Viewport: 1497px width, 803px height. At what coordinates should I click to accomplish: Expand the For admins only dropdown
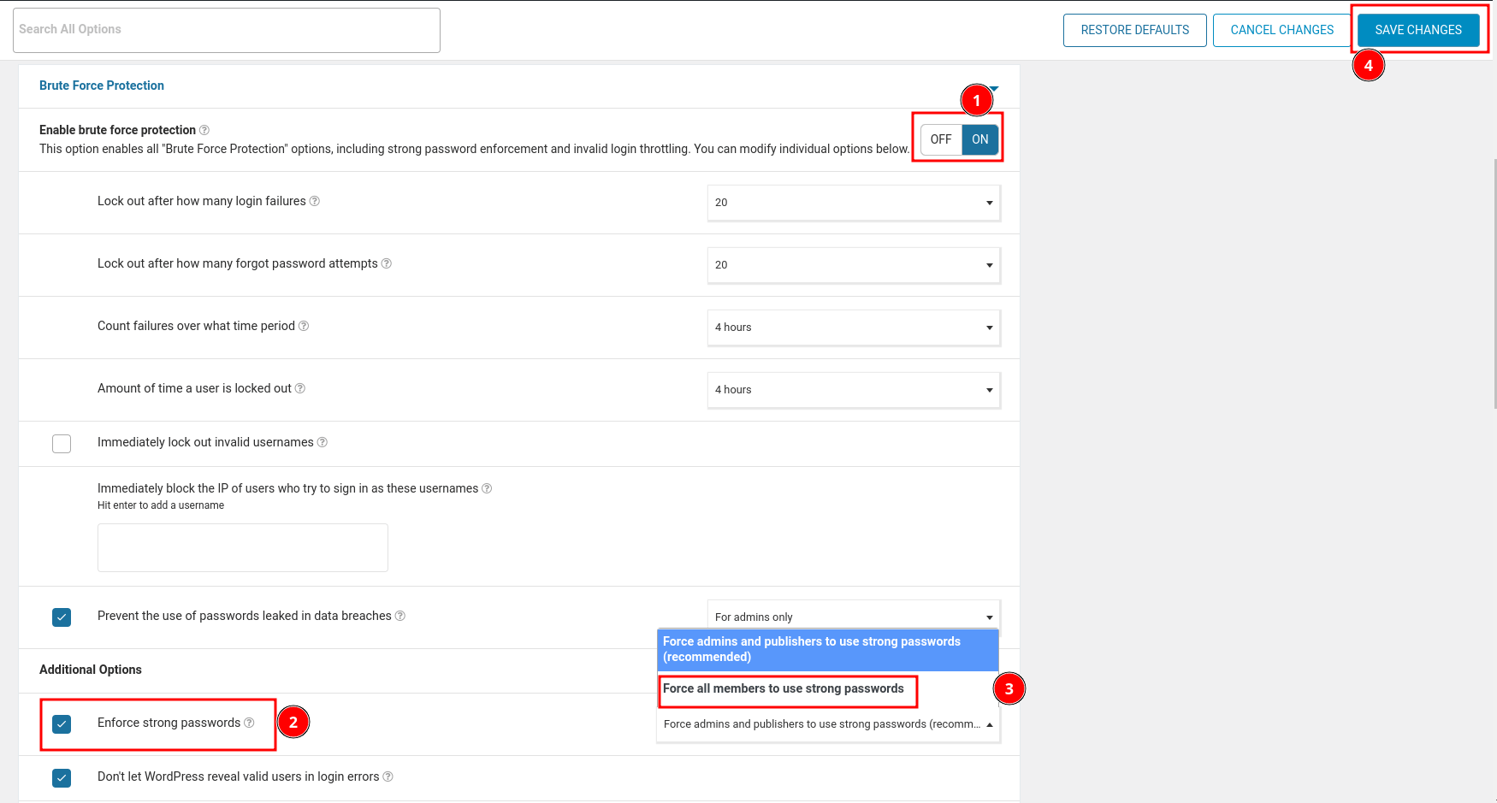[853, 617]
